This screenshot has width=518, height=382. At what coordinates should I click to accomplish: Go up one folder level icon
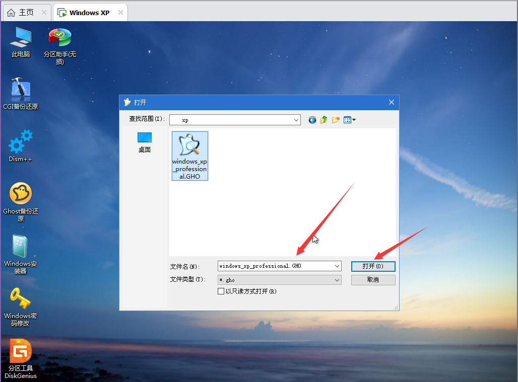coord(323,120)
